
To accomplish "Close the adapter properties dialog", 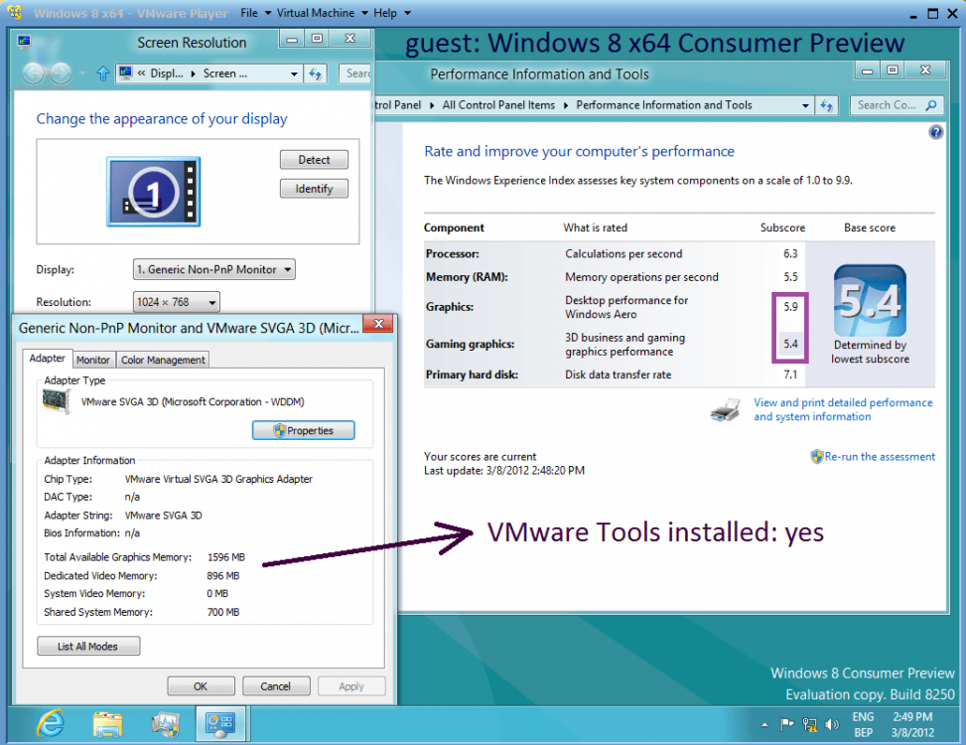I will [378, 324].
